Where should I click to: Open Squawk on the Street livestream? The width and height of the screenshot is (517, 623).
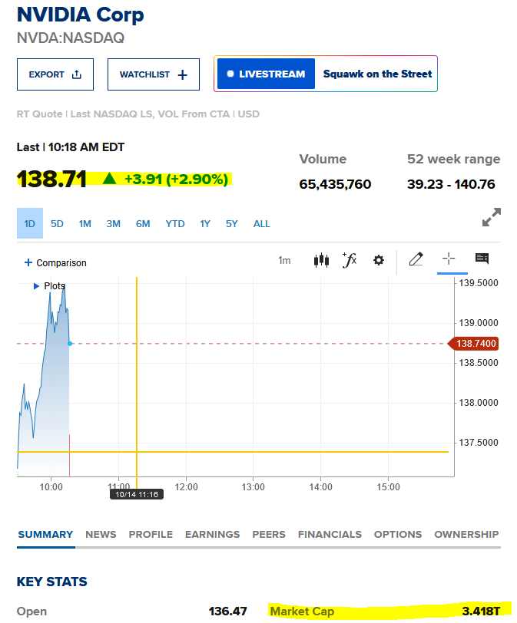click(x=377, y=74)
